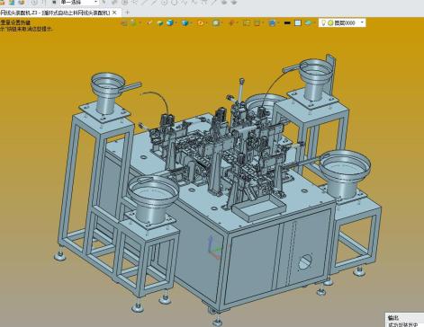Open the layer selection dropdown arrow
Image resolution: width=424 pixels, height=327 pixels.
(x=362, y=22)
